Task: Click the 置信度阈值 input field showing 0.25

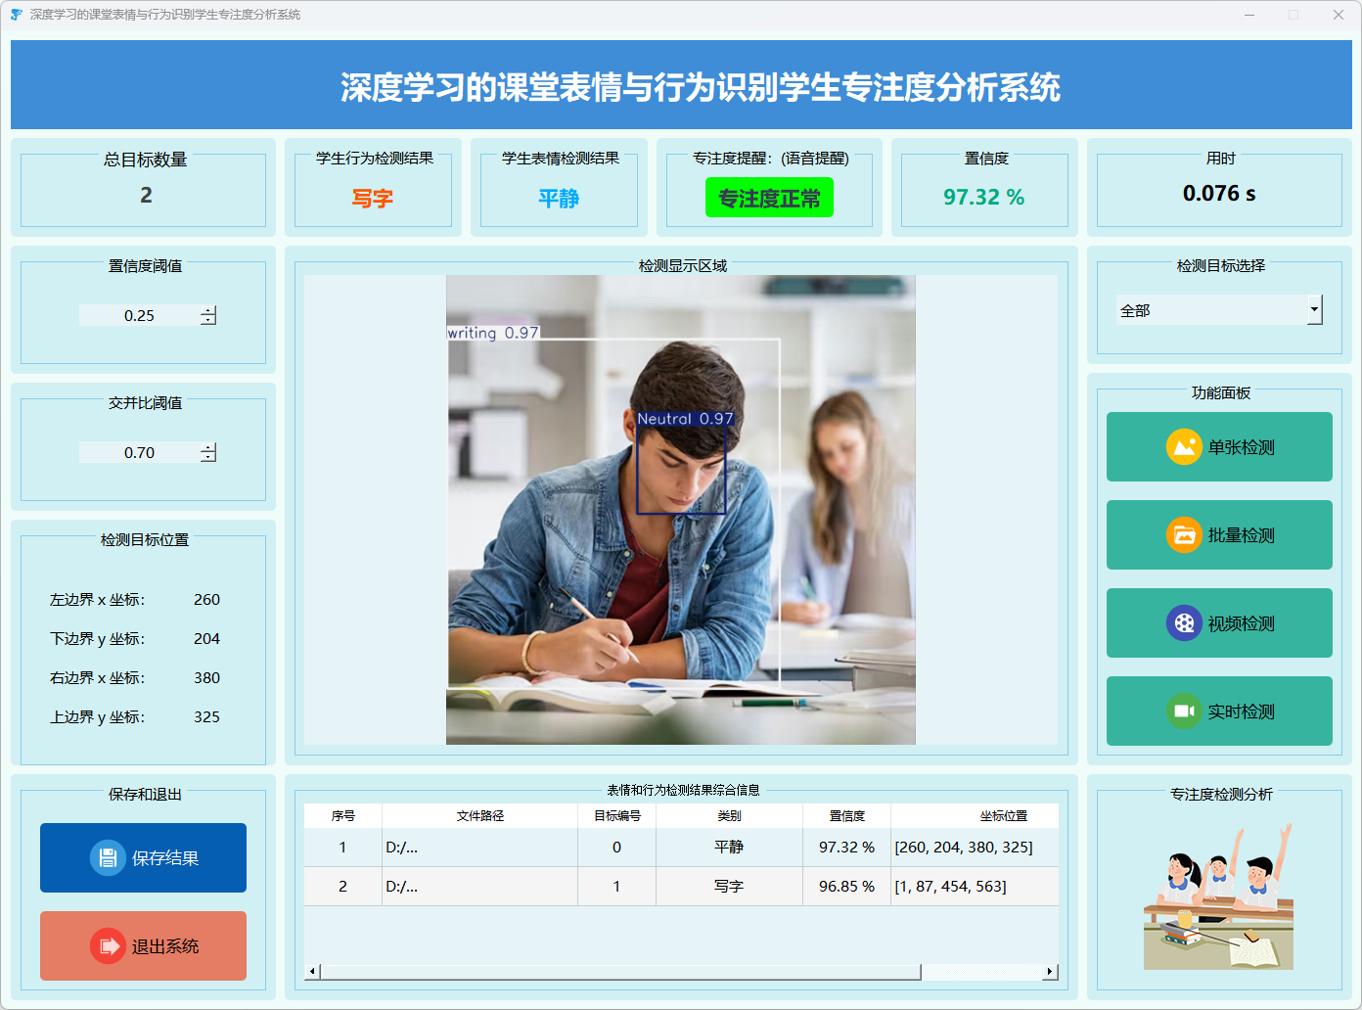Action: tap(139, 315)
